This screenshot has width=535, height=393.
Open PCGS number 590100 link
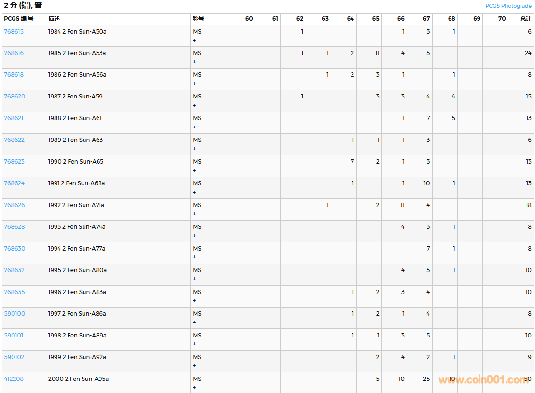(14, 314)
